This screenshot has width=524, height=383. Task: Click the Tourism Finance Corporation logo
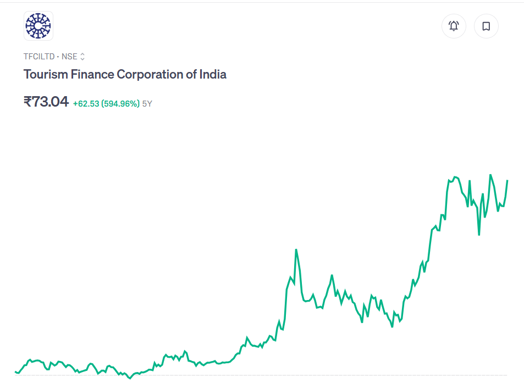38,26
